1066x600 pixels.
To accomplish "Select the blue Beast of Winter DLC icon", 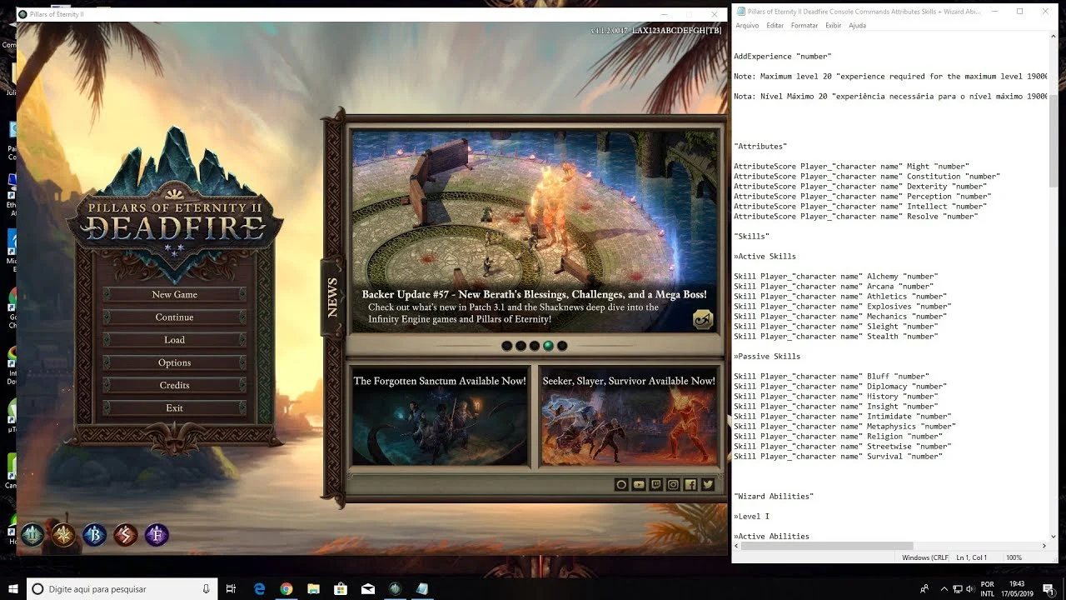I will click(94, 535).
